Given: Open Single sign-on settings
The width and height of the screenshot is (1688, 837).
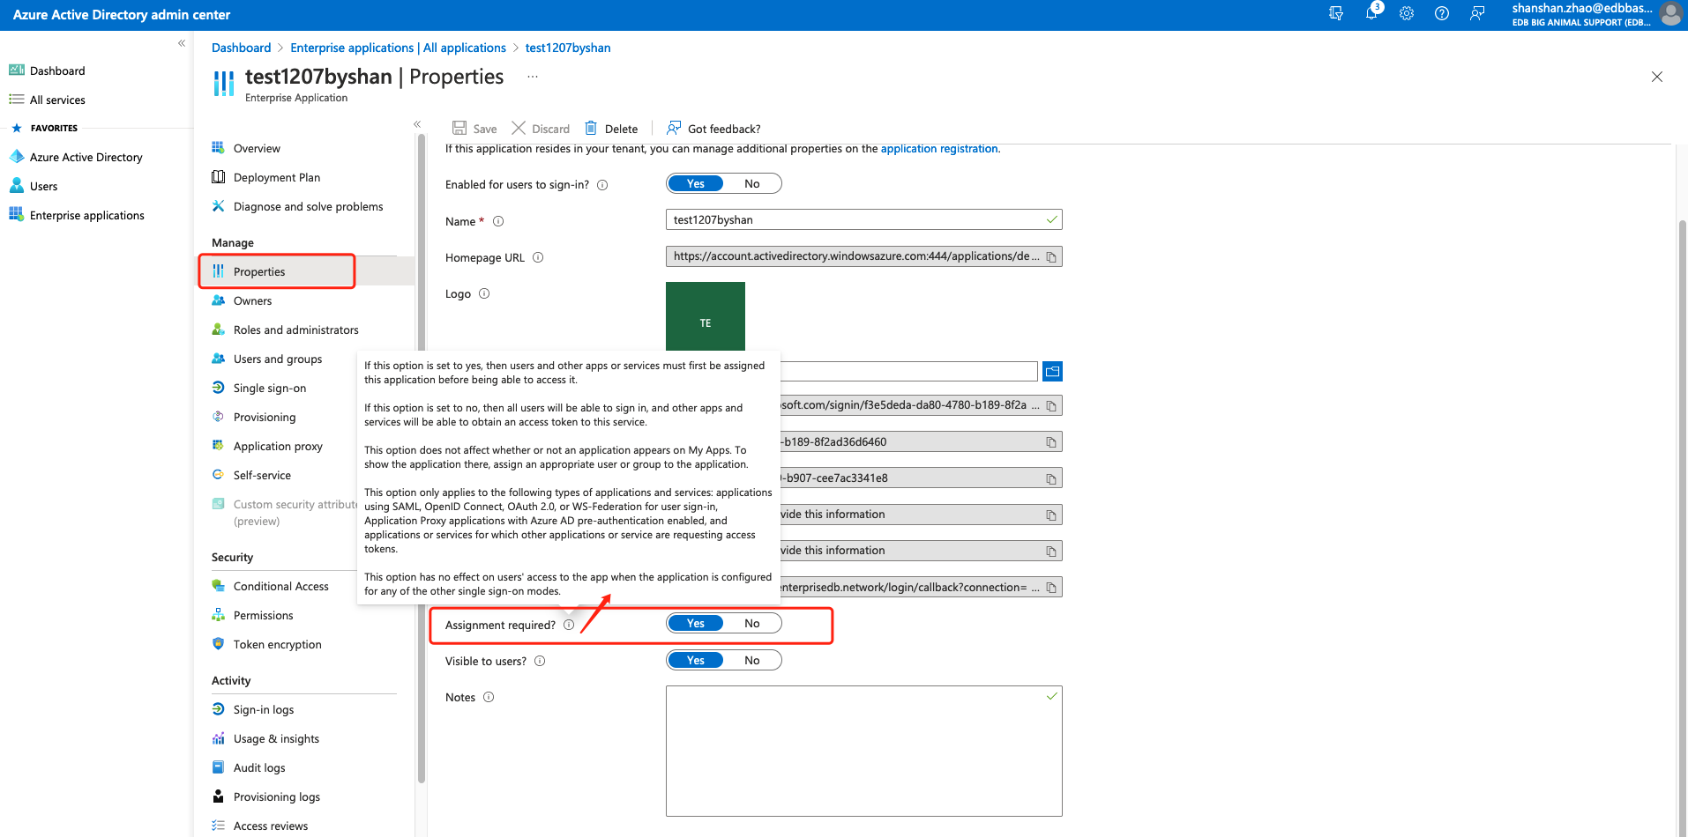Looking at the screenshot, I should 269,388.
